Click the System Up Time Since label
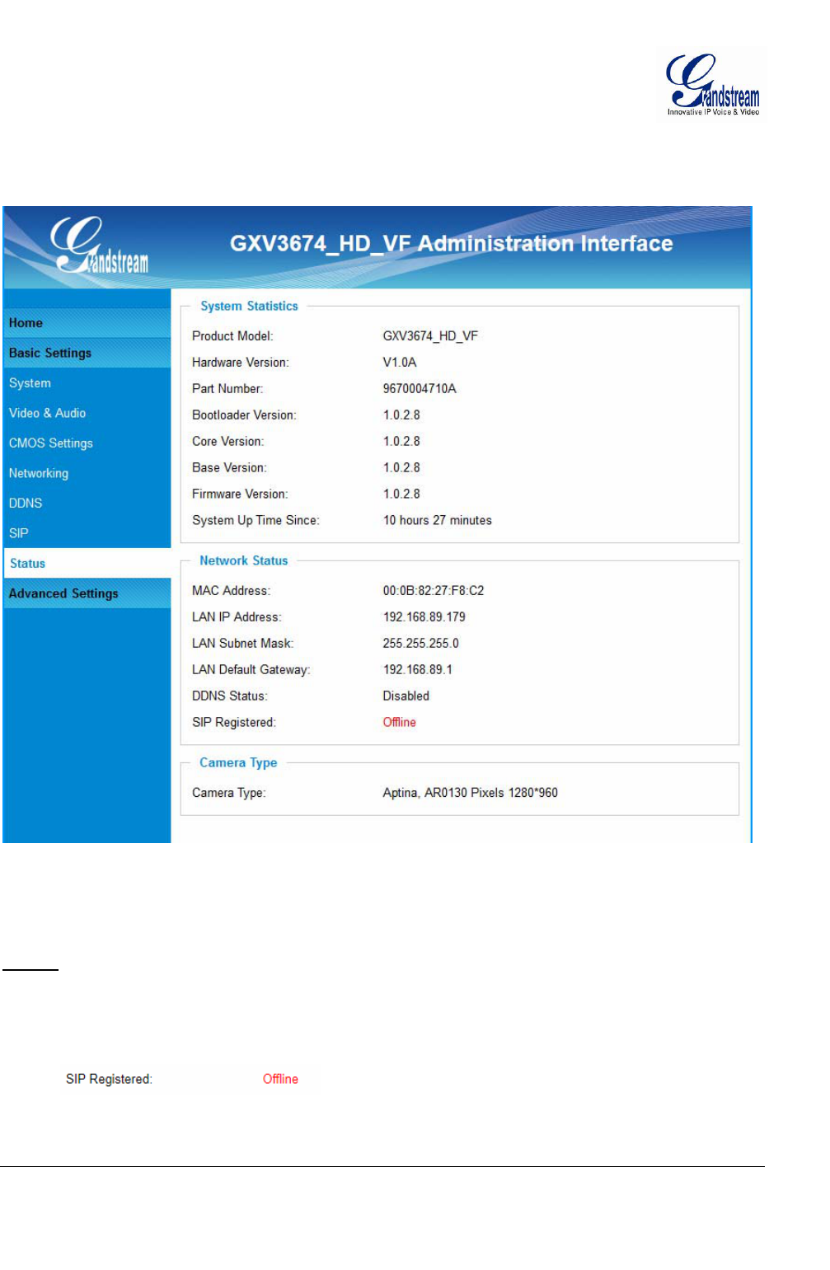The image size is (830, 1270). point(256,521)
